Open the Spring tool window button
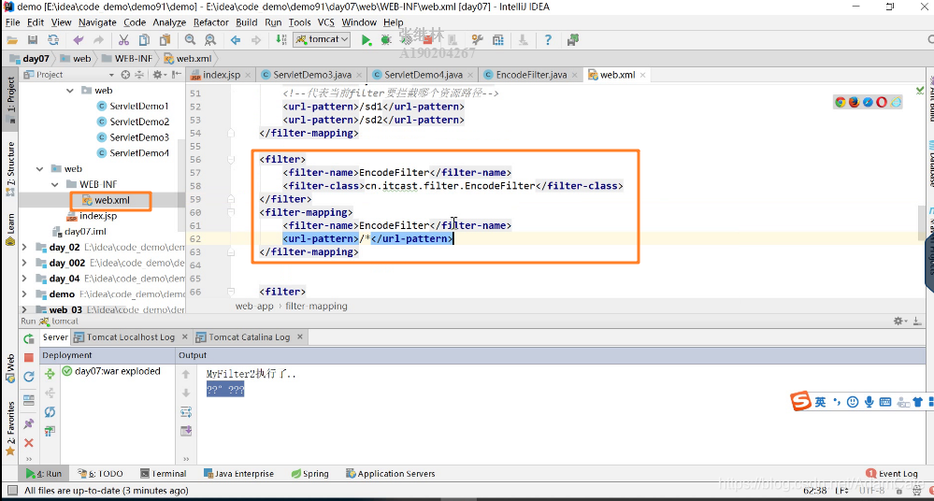The width and height of the screenshot is (934, 501). point(309,474)
